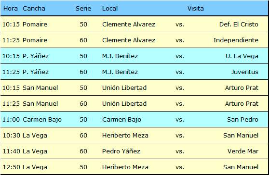The image size is (269, 175).
Task: Select U. La Vega team cell
Action: point(242,56)
